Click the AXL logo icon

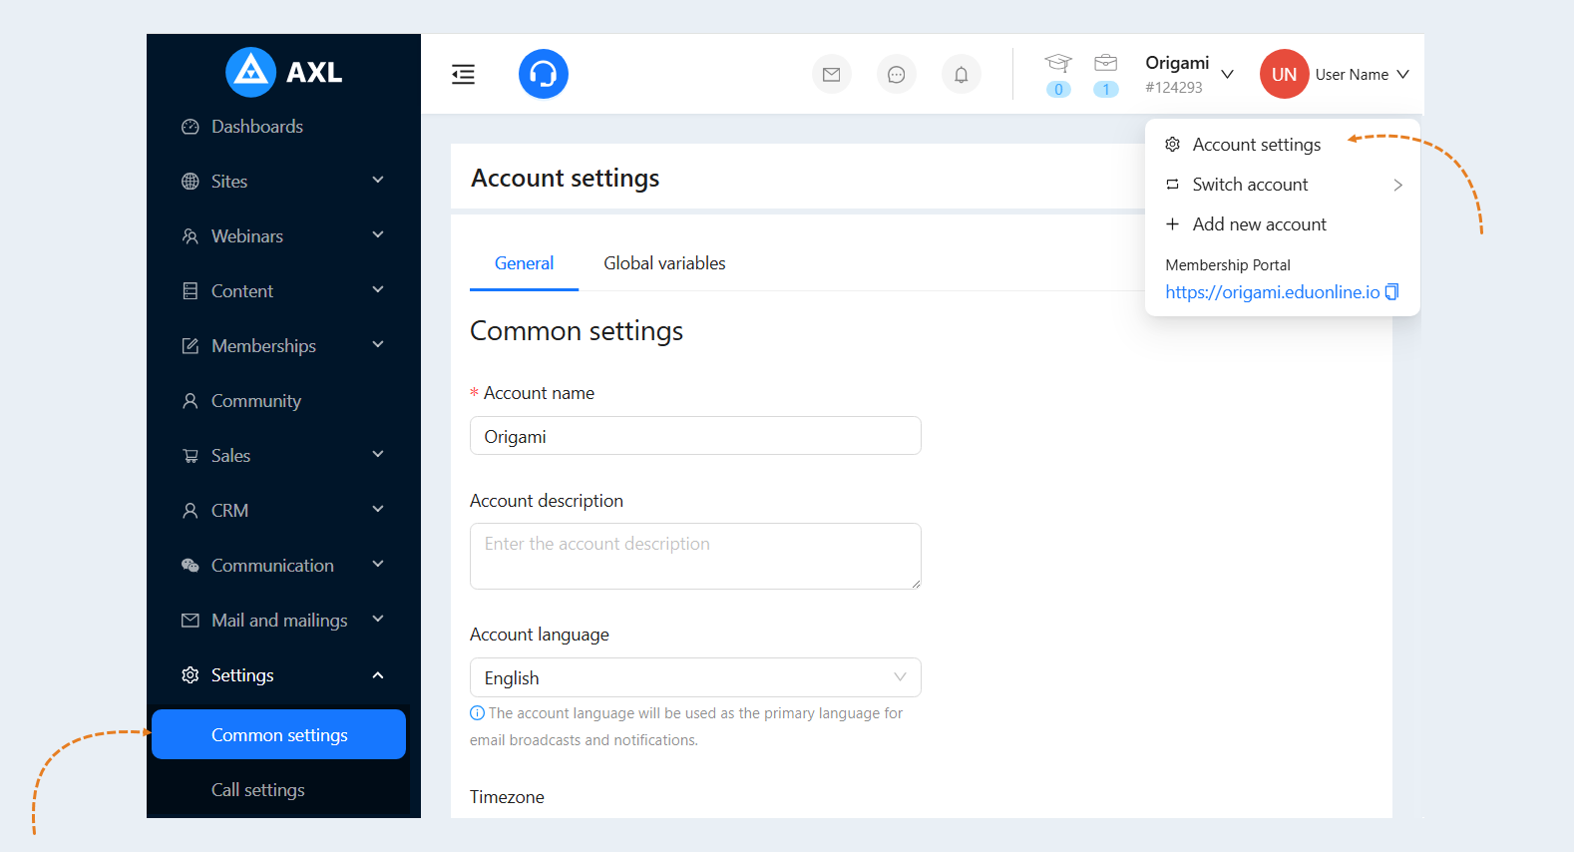pos(250,72)
